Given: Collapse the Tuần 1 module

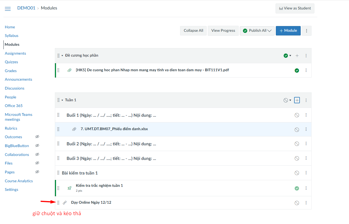Looking at the screenshot, I should pyautogui.click(x=62, y=100).
